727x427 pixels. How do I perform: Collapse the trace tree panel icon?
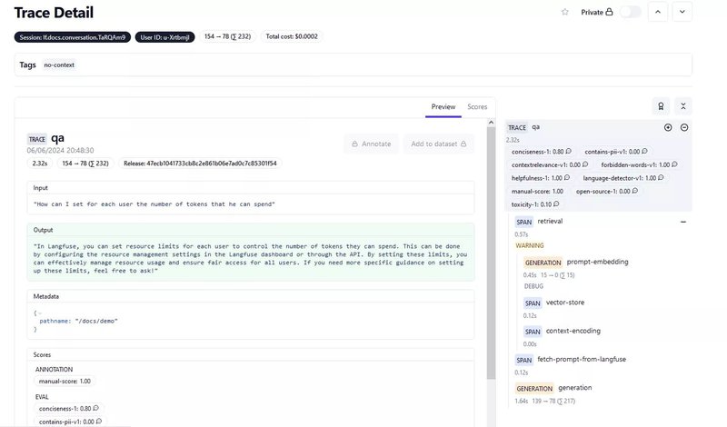pos(683,106)
